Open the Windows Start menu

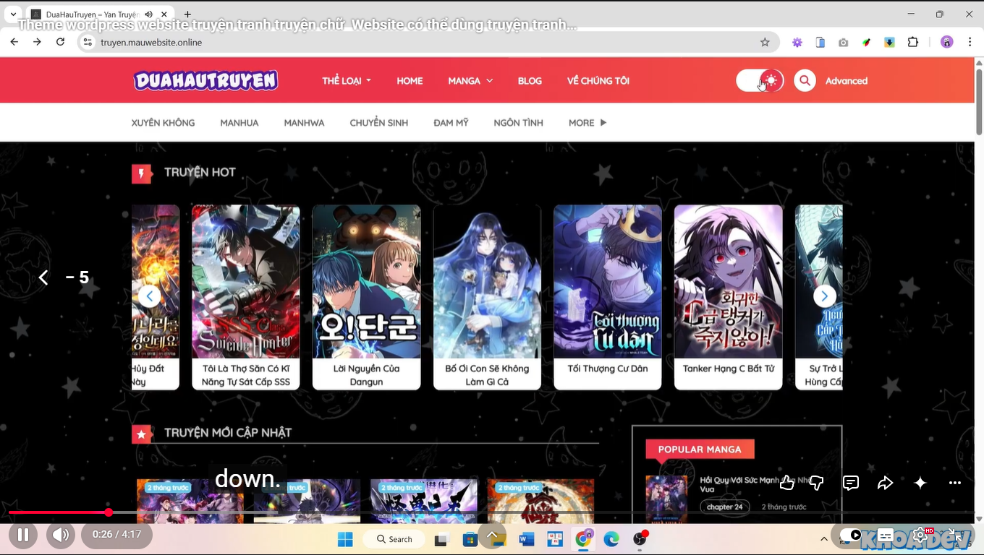[345, 539]
